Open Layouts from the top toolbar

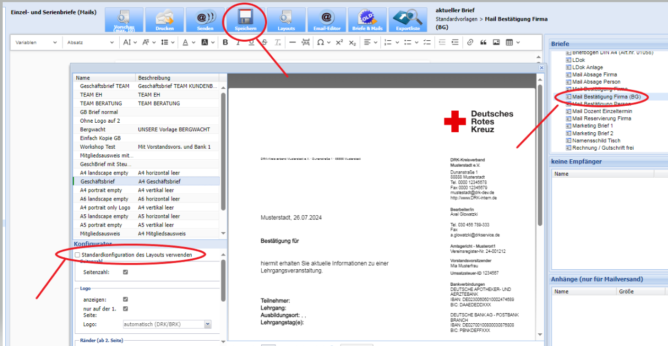286,20
